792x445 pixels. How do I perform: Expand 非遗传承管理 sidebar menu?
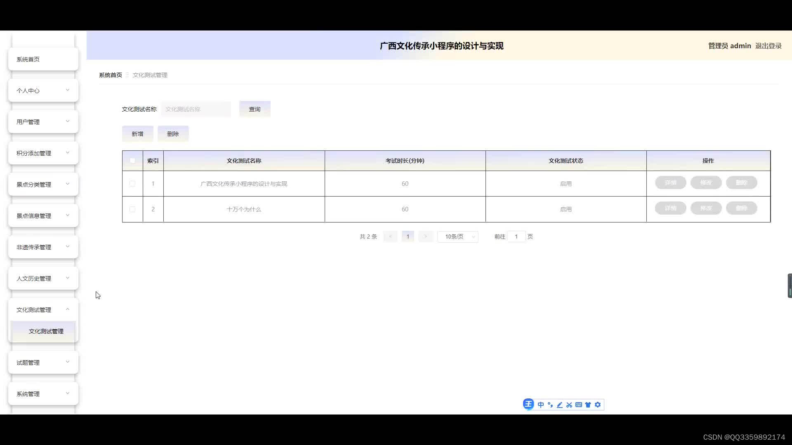43,247
